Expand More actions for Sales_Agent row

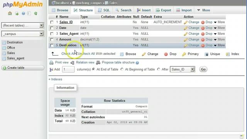(x=220, y=34)
